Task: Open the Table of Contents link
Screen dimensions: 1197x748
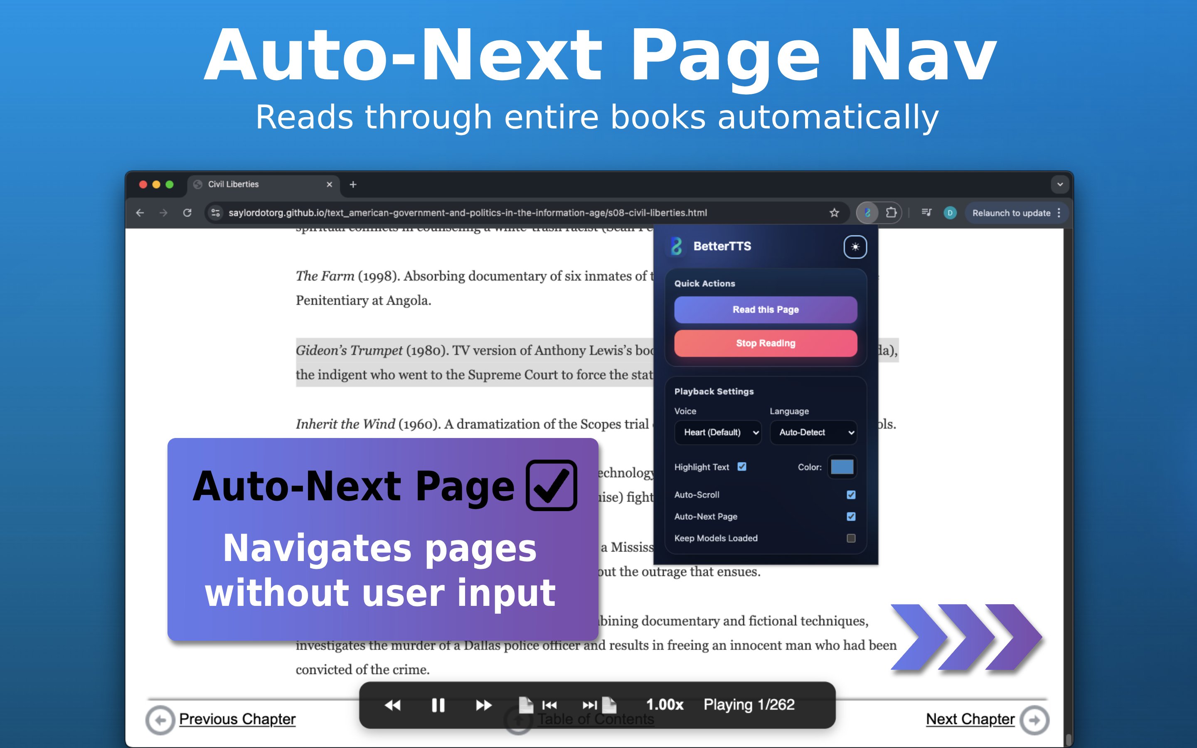Action: click(x=596, y=719)
